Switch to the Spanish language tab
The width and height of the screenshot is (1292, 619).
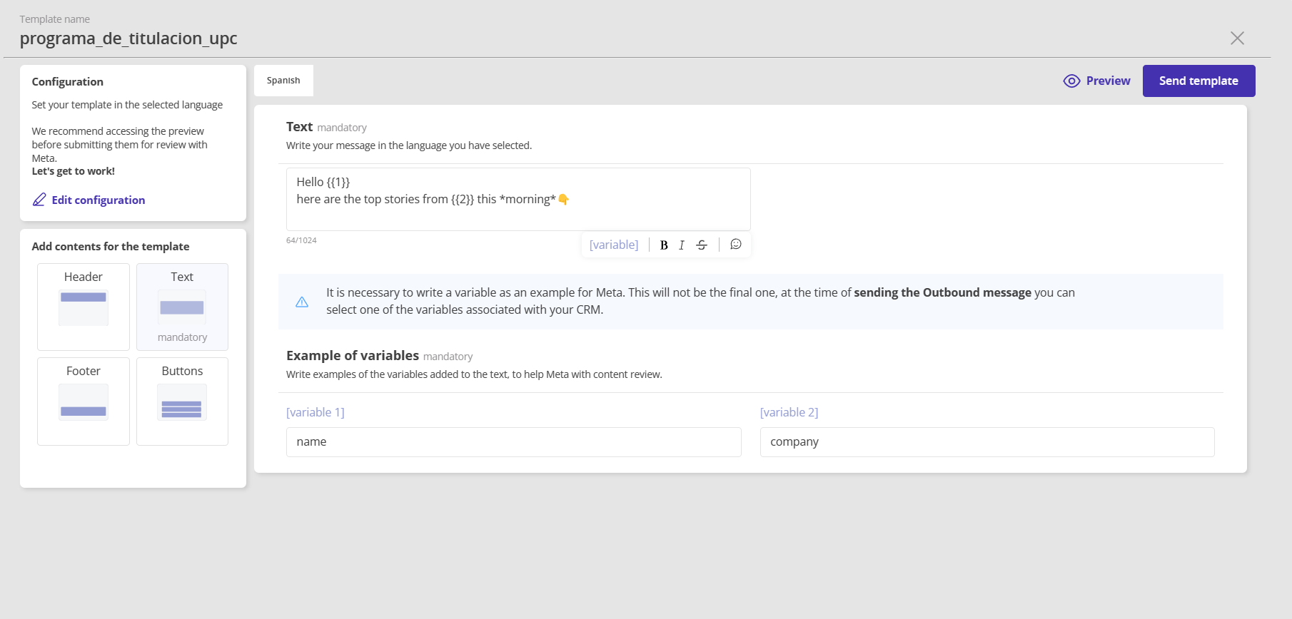pos(283,81)
